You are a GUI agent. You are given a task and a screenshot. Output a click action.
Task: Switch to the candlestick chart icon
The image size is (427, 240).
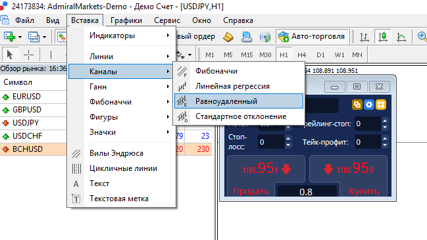pos(383,37)
